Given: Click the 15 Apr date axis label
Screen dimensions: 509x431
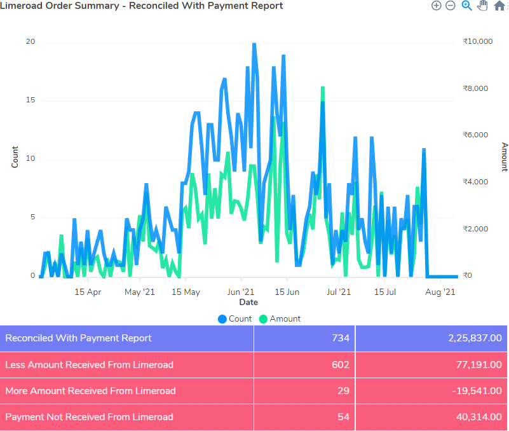Looking at the screenshot, I should coord(88,292).
